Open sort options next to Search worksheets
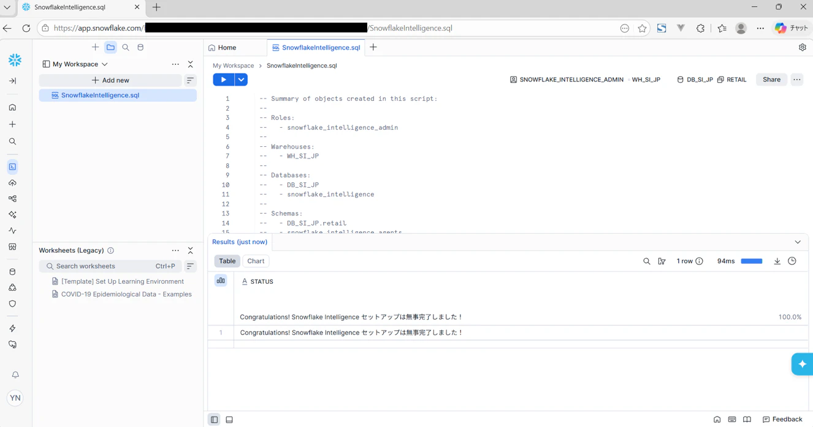Viewport: 813px width, 427px height. point(190,266)
